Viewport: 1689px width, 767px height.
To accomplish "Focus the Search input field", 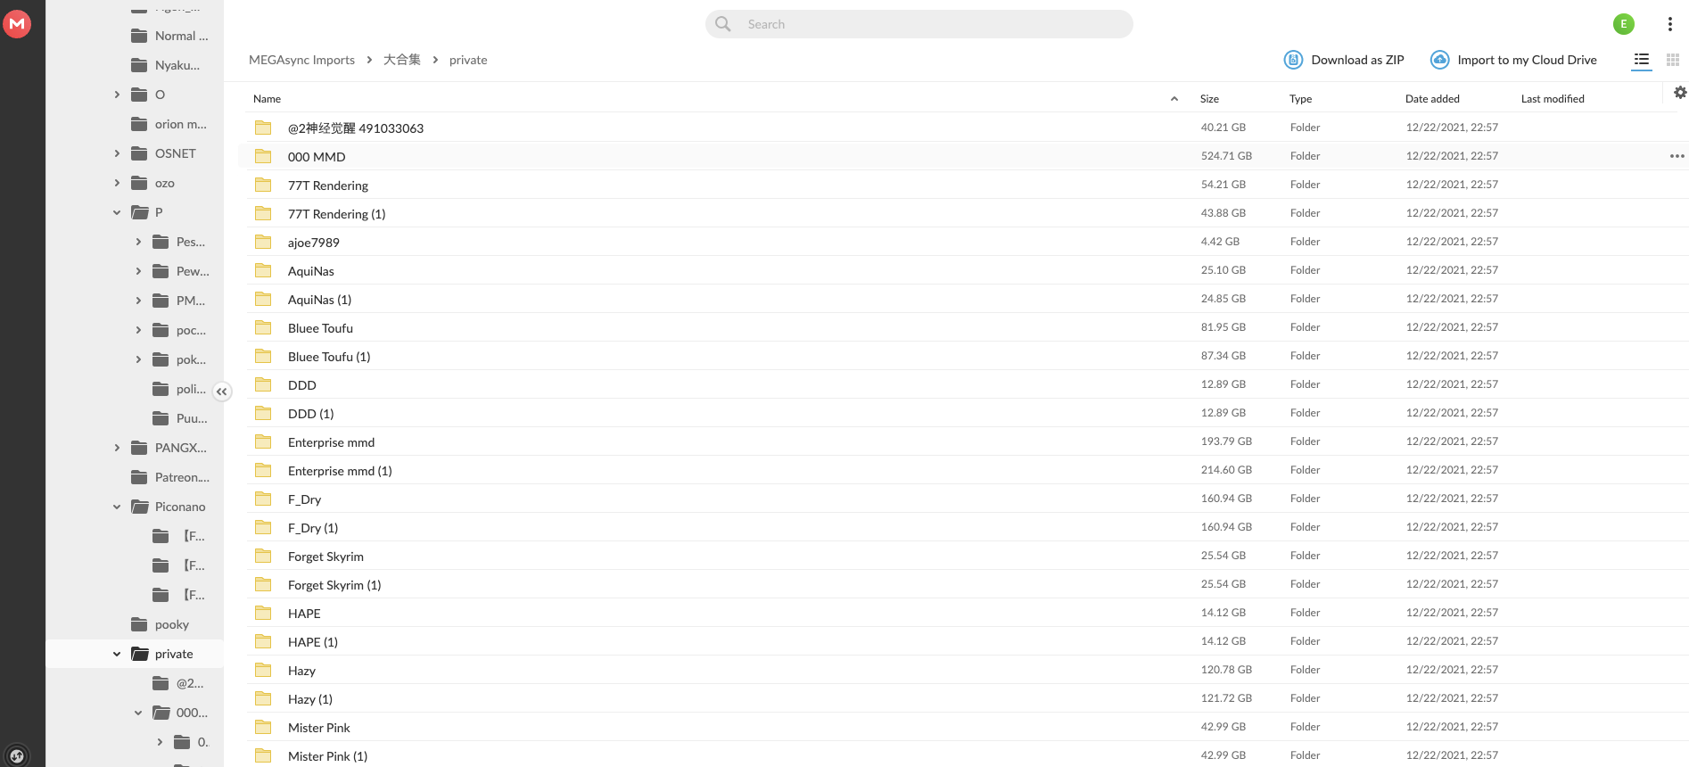I will (919, 24).
